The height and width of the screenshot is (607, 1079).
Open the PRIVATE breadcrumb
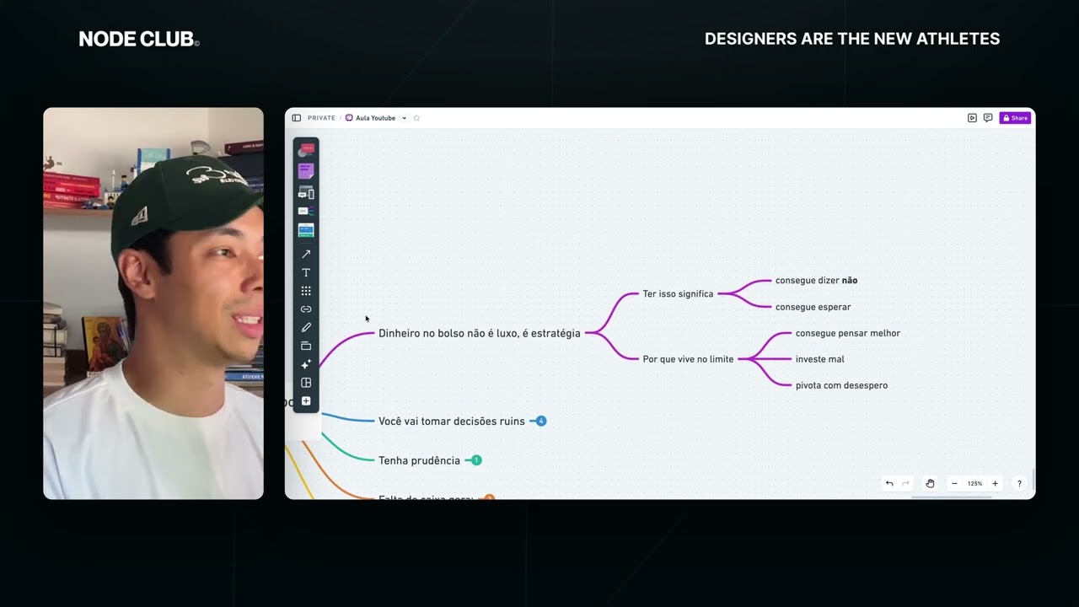point(321,118)
